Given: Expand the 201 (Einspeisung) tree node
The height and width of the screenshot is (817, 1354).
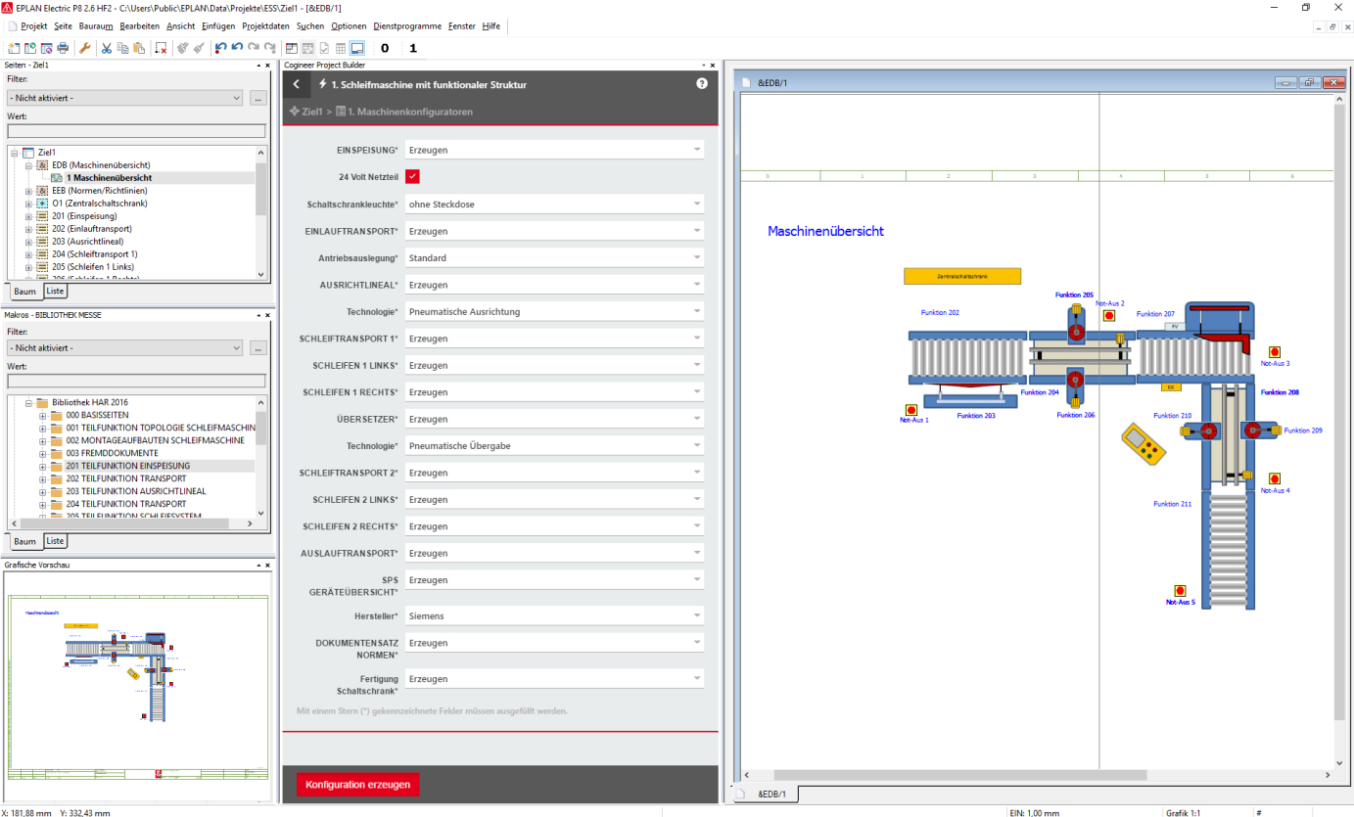Looking at the screenshot, I should (29, 216).
